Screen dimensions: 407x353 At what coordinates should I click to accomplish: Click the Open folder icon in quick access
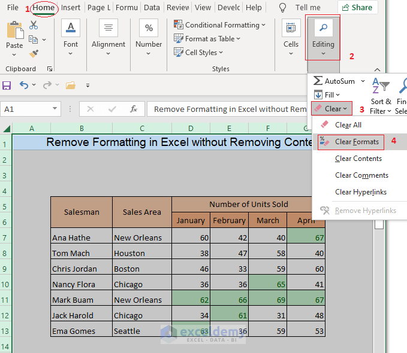pyautogui.click(x=70, y=86)
